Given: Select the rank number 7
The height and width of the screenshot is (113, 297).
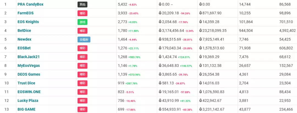Looking at the screenshot, I should click(5, 57).
